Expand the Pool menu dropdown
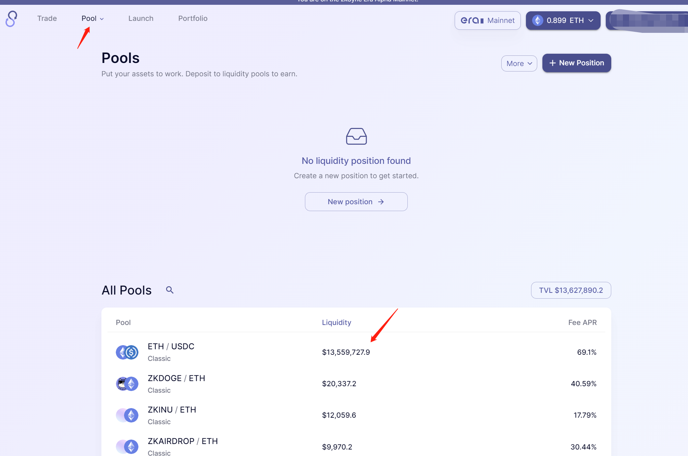Viewport: 688px width, 456px height. [x=93, y=18]
